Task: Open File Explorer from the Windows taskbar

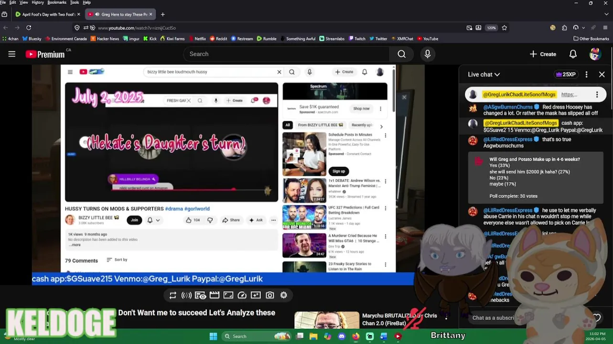Action: pyautogui.click(x=313, y=336)
